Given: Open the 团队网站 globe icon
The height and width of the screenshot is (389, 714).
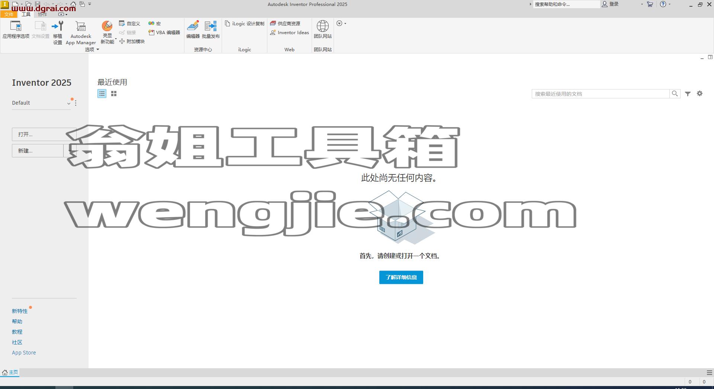Looking at the screenshot, I should click(322, 30).
